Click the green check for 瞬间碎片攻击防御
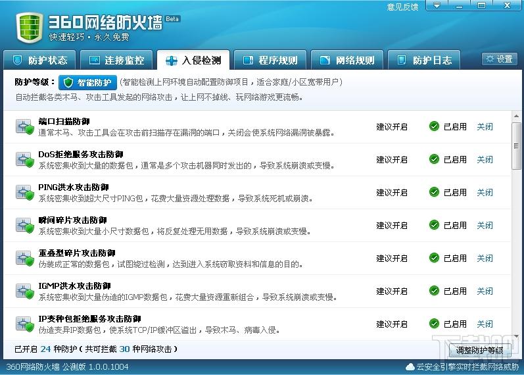Screen dimensions: 524x375 [434, 225]
